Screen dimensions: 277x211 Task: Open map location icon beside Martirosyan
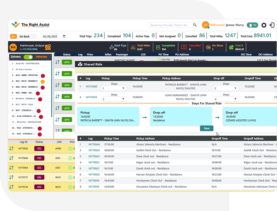[x=48, y=47]
